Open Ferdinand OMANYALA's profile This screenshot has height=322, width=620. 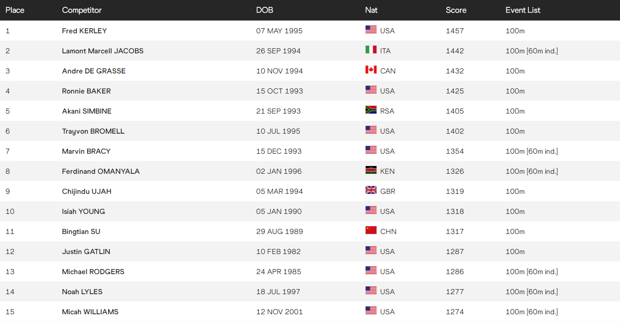tap(101, 171)
